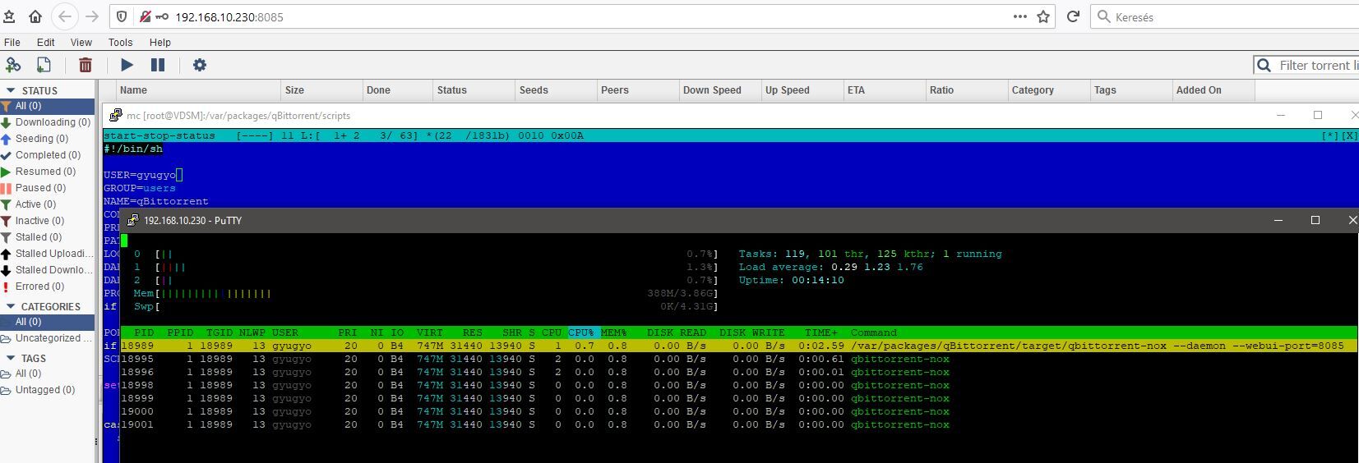Screen dimensions: 1359x463
Task: Click the saved-login key icon in the address bar
Action: (162, 16)
